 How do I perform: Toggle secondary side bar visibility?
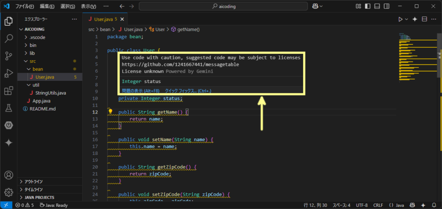386,6
